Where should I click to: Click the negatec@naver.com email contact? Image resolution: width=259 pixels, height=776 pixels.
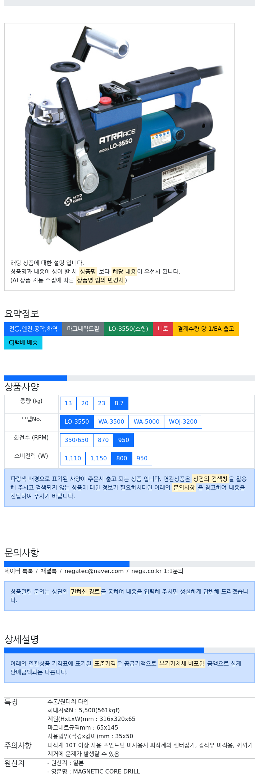point(94,571)
